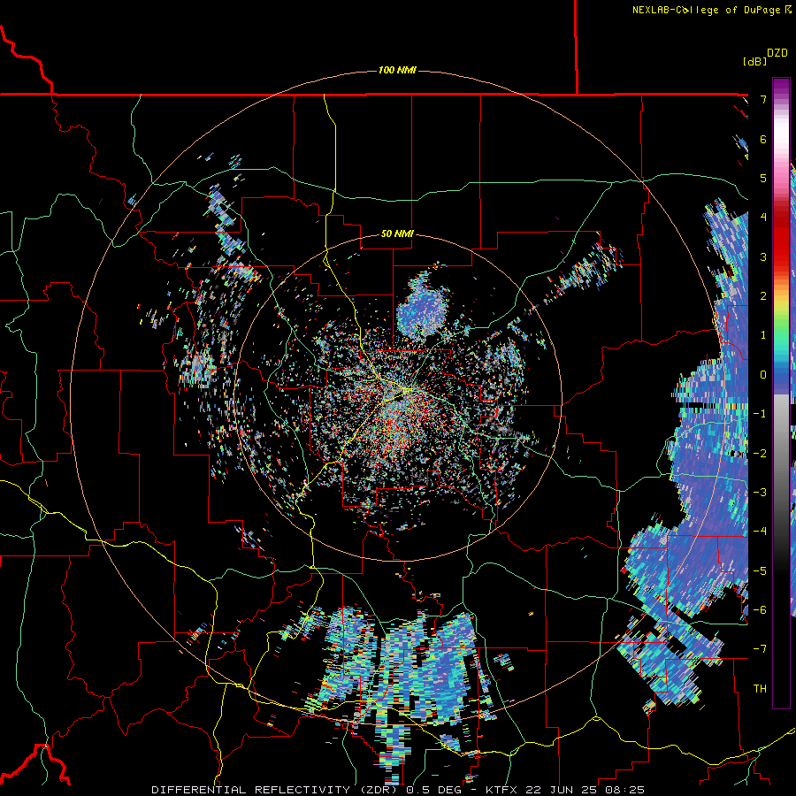Click the NEXLAB-College of DuPage credit text
Viewport: 796px width, 796px height.
tap(706, 10)
